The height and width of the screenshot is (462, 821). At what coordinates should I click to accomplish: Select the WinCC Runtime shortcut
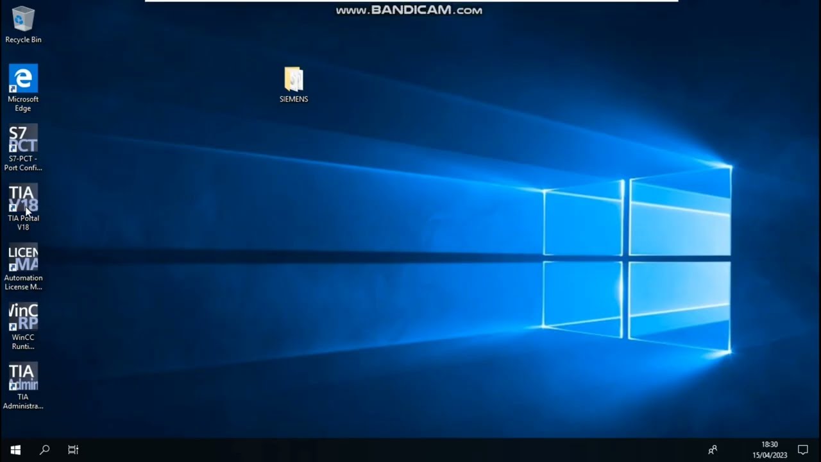point(23,327)
